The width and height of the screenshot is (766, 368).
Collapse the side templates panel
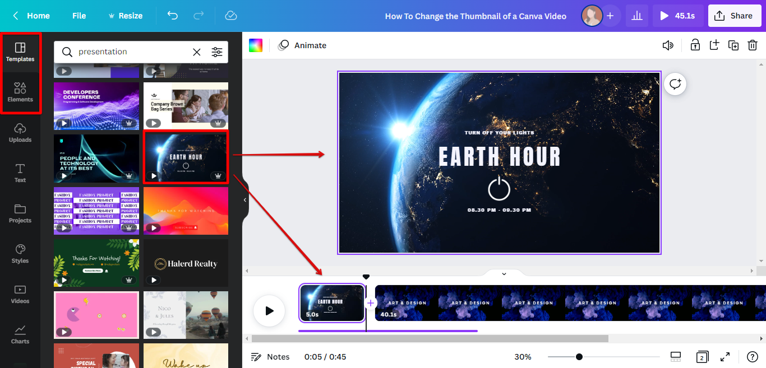coord(245,200)
